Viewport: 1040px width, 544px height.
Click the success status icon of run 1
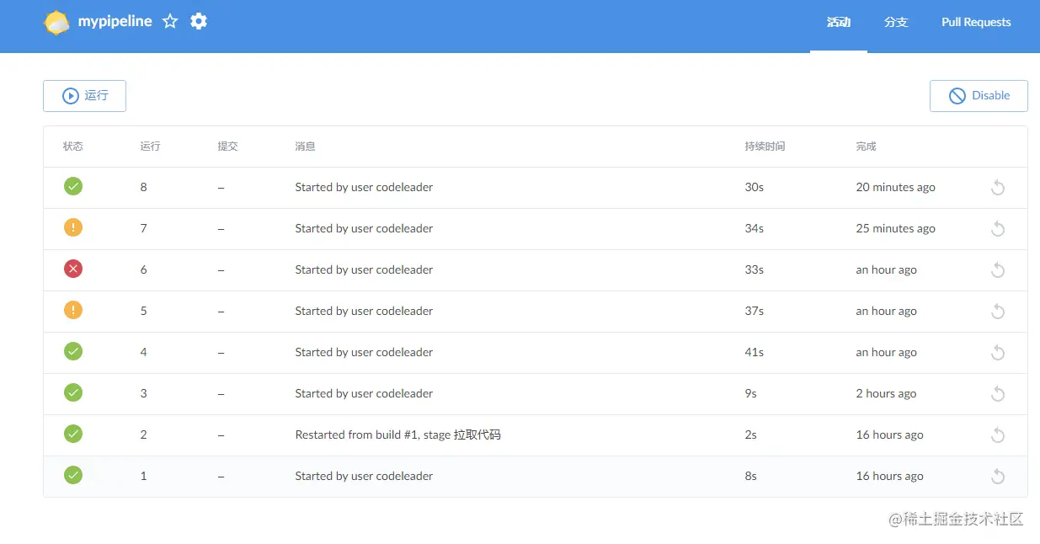coord(73,475)
